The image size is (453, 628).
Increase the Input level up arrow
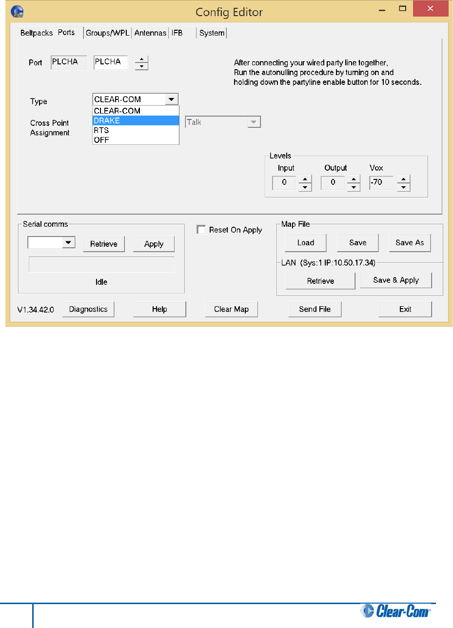pos(305,180)
